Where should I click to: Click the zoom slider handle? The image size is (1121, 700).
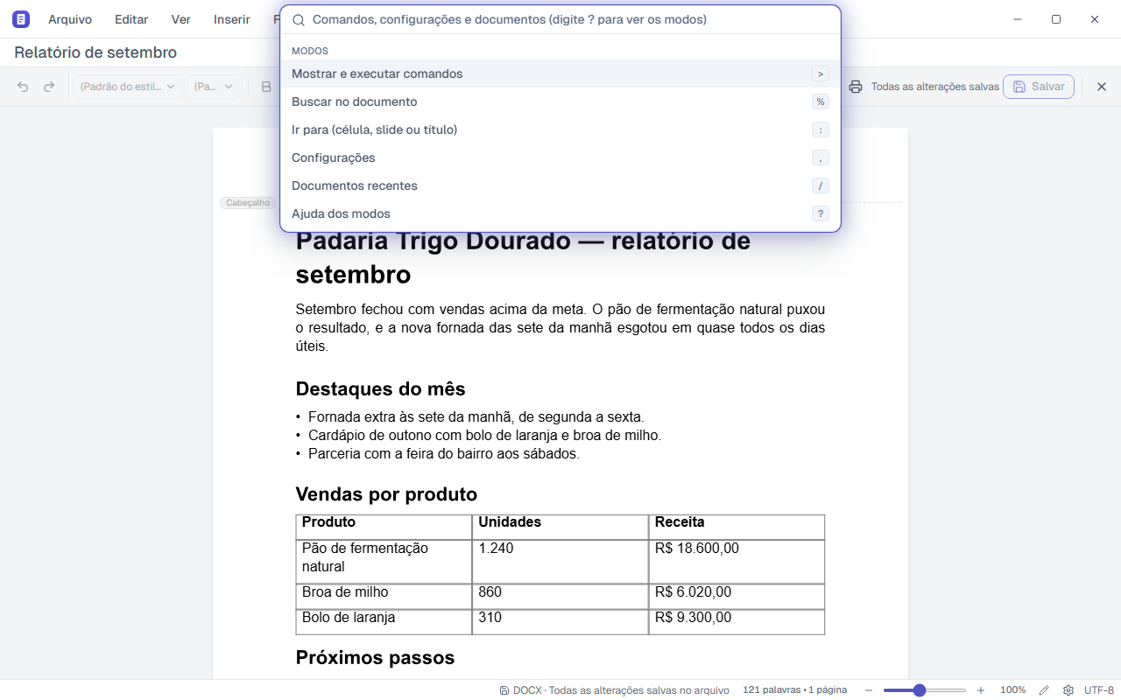tap(920, 690)
